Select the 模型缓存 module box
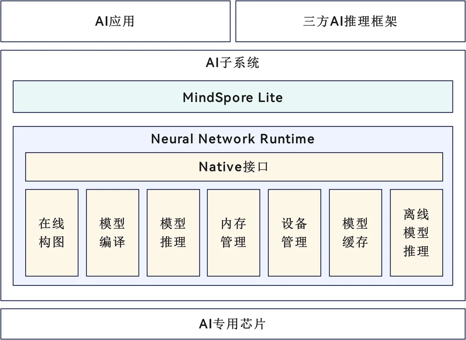The image size is (466, 340). tap(356, 233)
